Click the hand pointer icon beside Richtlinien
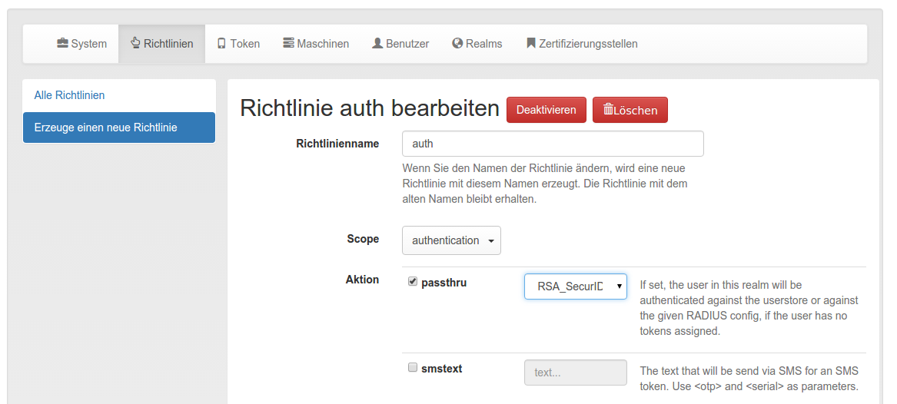 (x=135, y=43)
